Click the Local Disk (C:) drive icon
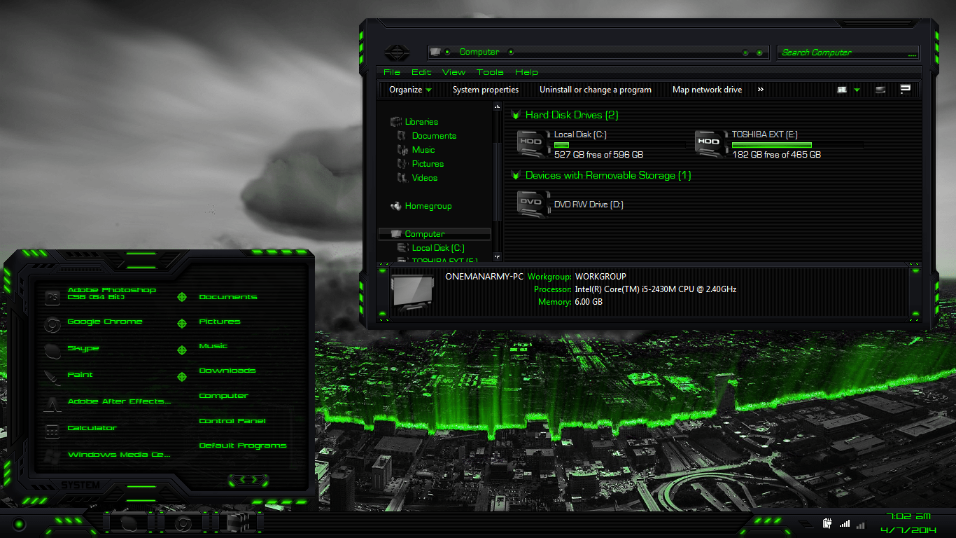 533,142
